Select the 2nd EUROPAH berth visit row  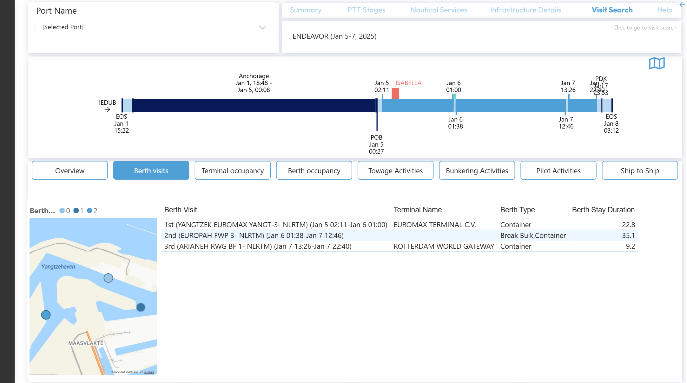point(254,235)
